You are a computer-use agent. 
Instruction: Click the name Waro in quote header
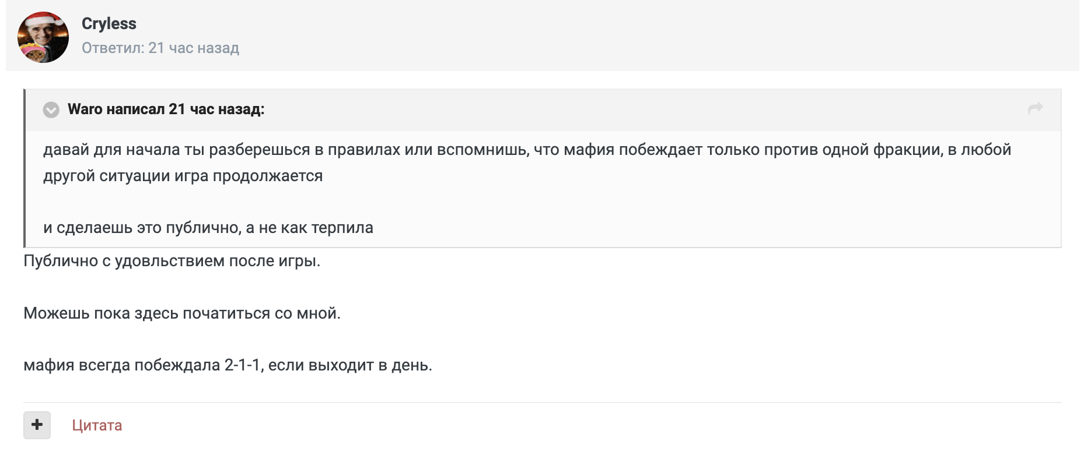pos(85,110)
